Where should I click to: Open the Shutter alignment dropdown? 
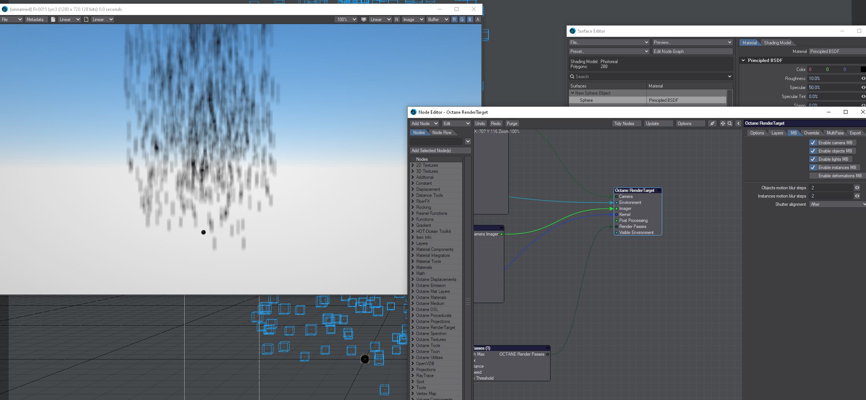coord(837,204)
